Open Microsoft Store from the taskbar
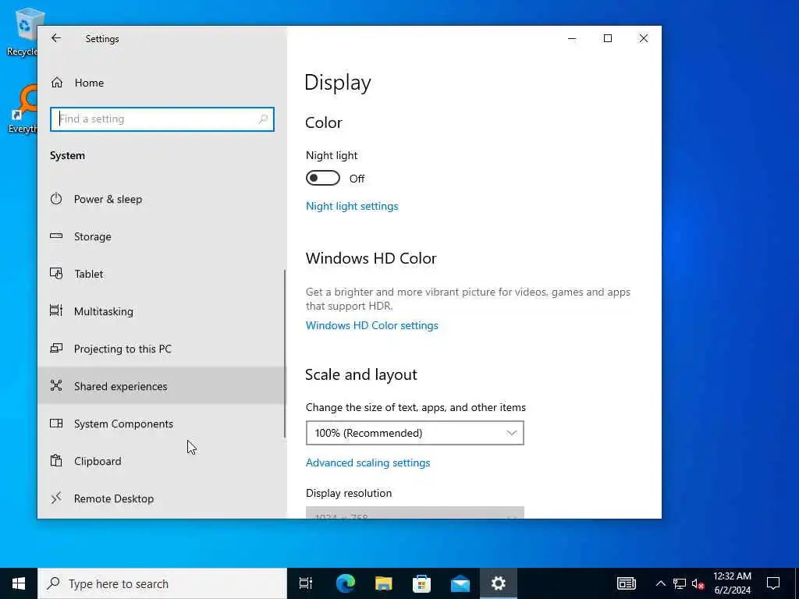799x599 pixels. coord(421,583)
